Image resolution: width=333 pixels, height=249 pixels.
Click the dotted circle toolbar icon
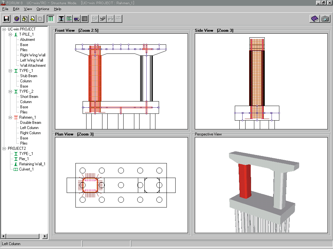click(40, 19)
